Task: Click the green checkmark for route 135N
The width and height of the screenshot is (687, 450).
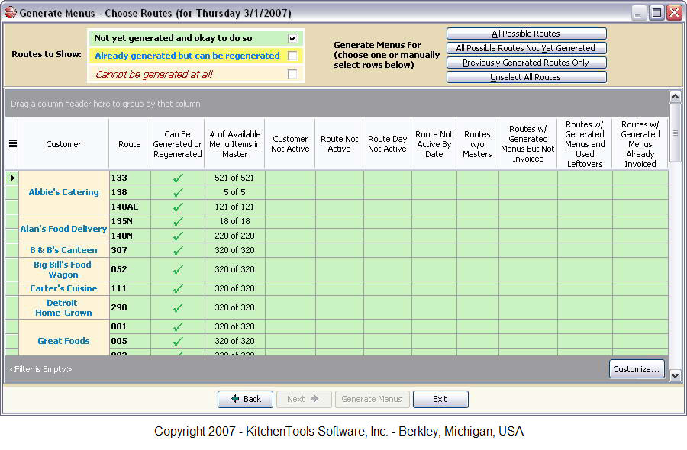Action: pyautogui.click(x=178, y=221)
